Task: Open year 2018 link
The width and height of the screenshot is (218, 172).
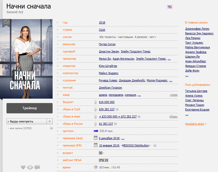Action: pyautogui.click(x=102, y=22)
